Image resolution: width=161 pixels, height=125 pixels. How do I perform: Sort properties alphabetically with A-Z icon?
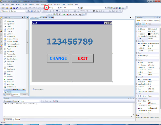[x=140, y=24]
